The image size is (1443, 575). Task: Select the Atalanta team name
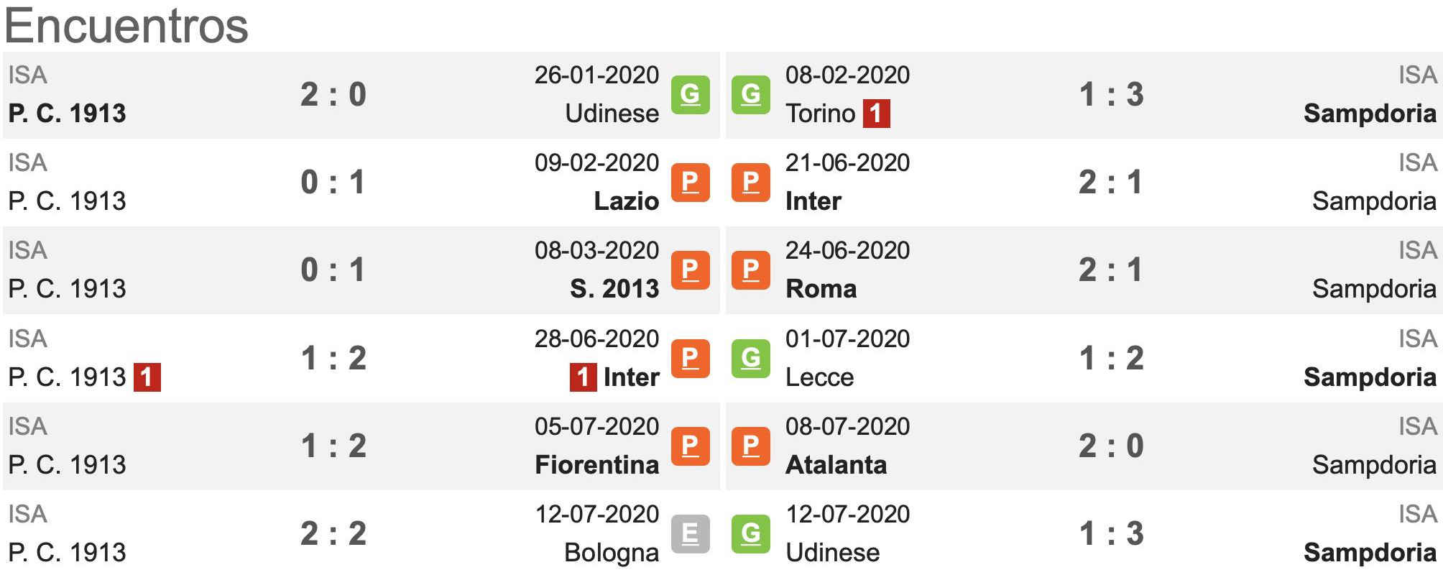[x=836, y=465]
